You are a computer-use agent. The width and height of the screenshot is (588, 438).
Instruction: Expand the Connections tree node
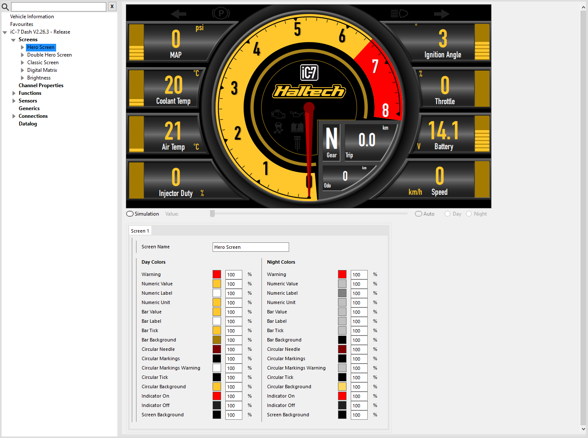click(x=14, y=116)
